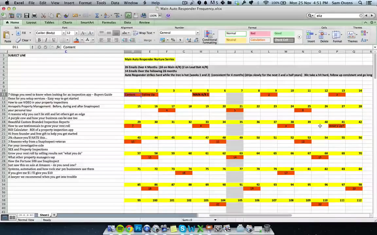
Task: Open the Conditional Formatting dropdown
Action: point(209,37)
